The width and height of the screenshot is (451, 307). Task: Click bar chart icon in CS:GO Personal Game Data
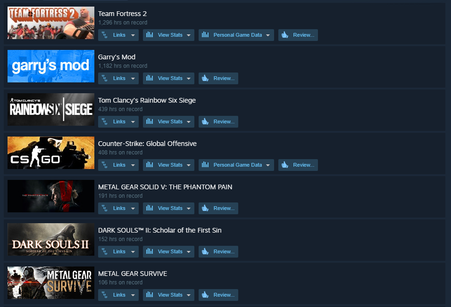pos(205,165)
